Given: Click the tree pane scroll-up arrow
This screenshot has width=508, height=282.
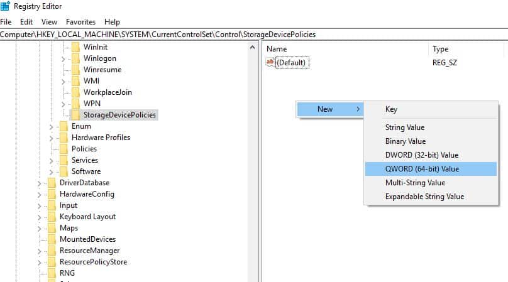Looking at the screenshot, I should [x=252, y=48].
